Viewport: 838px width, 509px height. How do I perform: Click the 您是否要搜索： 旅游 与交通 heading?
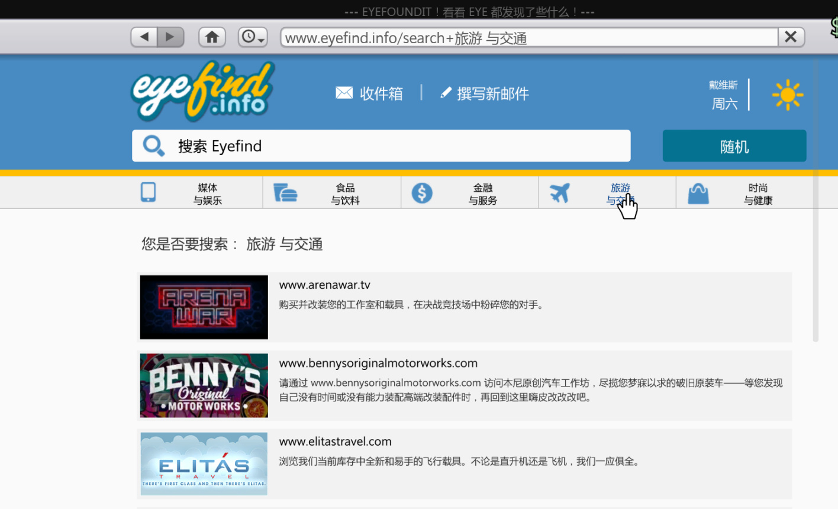click(x=232, y=244)
